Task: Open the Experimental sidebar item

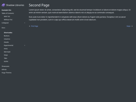Action: pos(9,45)
